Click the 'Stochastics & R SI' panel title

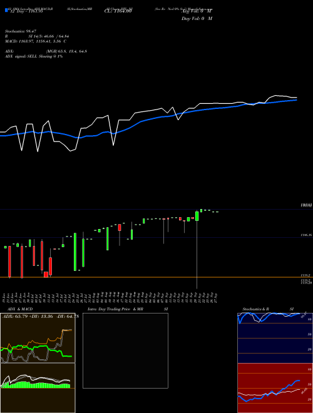point(268,309)
